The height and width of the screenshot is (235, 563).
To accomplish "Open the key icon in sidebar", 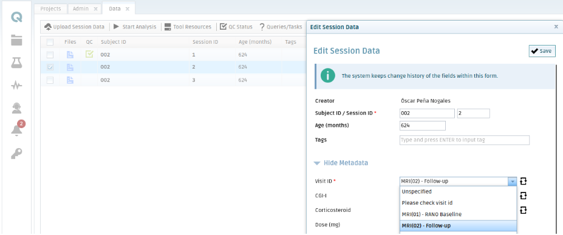I will coord(16,154).
